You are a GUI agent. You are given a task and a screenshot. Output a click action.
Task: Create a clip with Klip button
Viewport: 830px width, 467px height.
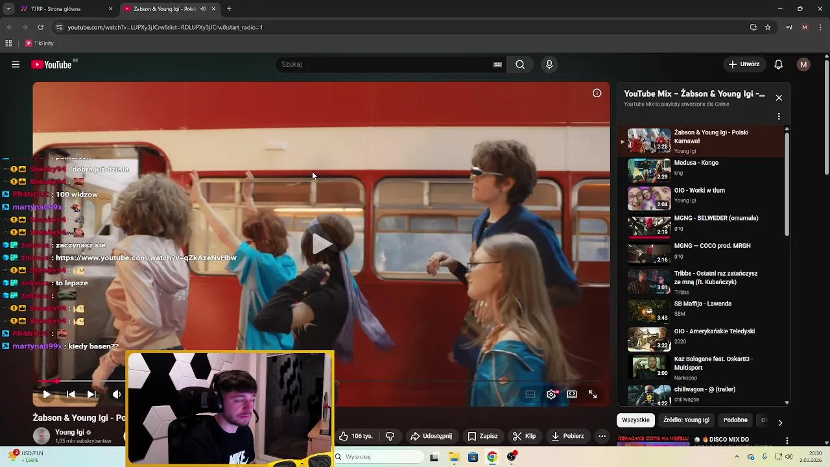(x=524, y=437)
